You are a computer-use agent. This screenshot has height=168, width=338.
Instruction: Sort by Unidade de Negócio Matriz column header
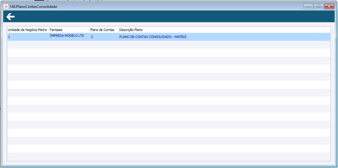[28, 30]
